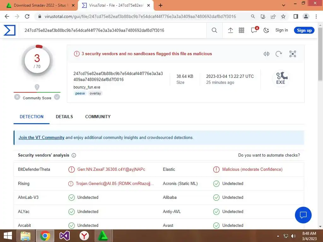Screen dimensions: 323x242
Task: Click Join the VT Community link
Action: [41, 137]
